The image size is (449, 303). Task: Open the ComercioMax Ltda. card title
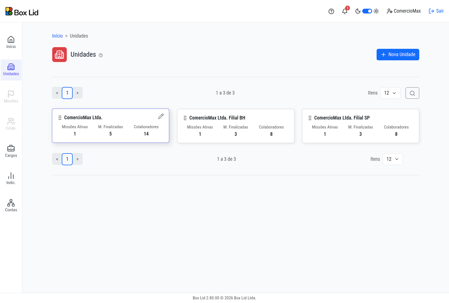tap(83, 118)
